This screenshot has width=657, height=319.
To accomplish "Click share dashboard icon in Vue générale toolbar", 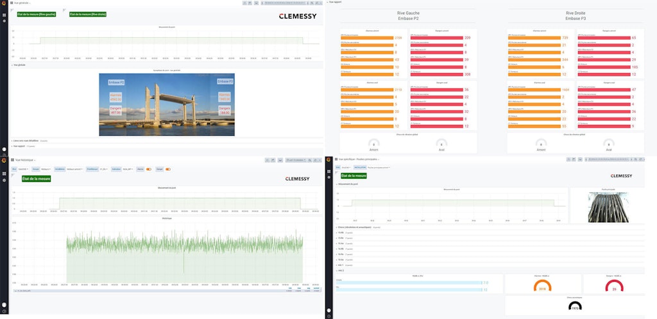I will coord(250,3).
